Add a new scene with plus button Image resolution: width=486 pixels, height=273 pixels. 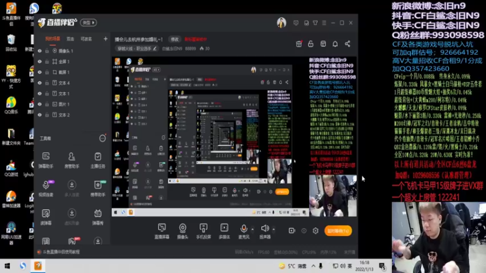point(105,39)
